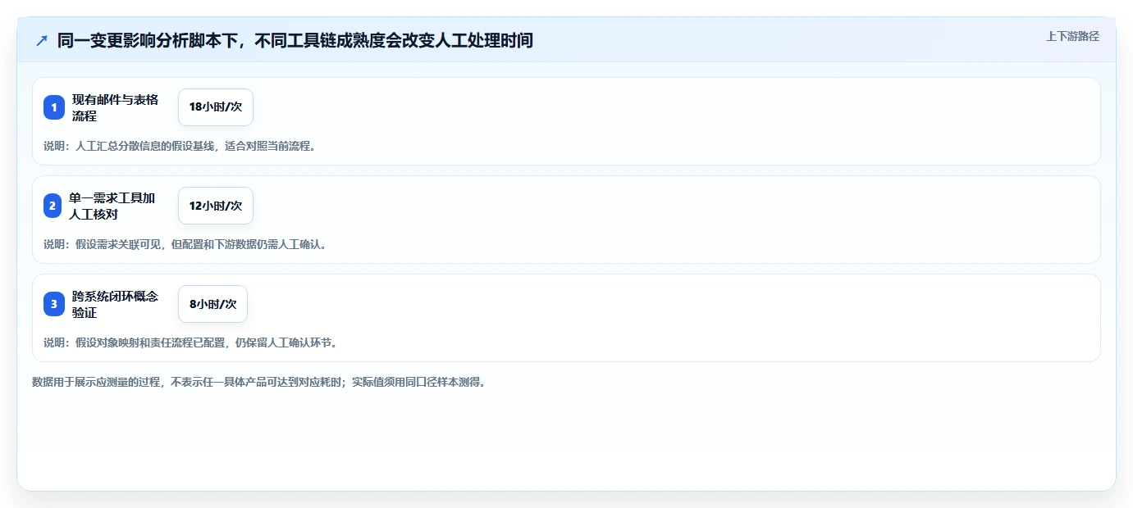This screenshot has width=1133, height=508.
Task: Click the 上下游路径 label in header
Action: 1072,36
